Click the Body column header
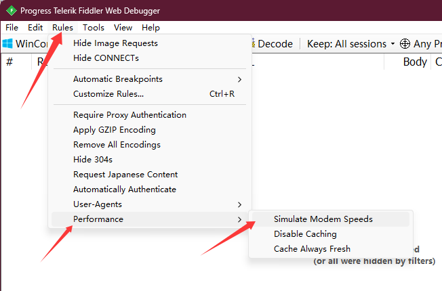The image size is (442, 291). pos(415,62)
